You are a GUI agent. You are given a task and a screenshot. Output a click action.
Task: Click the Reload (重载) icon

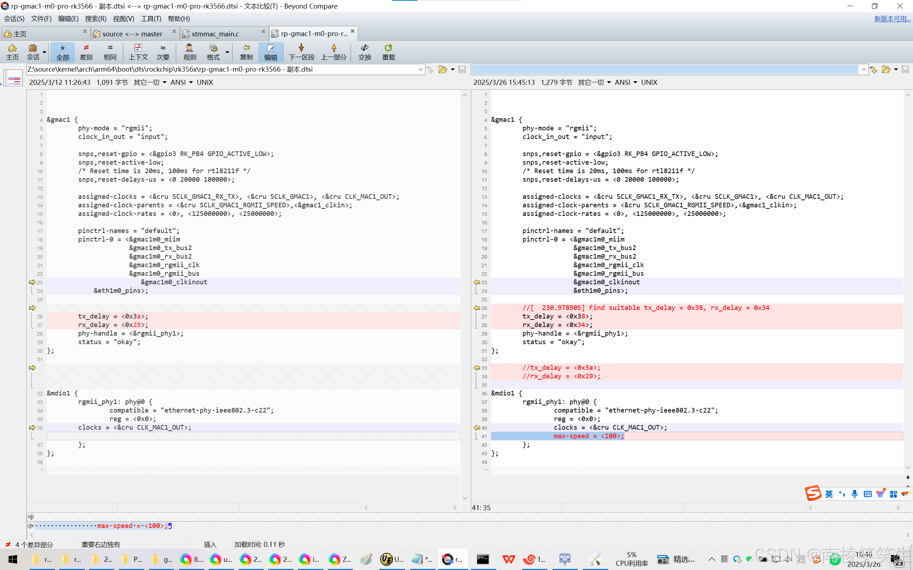(x=388, y=48)
